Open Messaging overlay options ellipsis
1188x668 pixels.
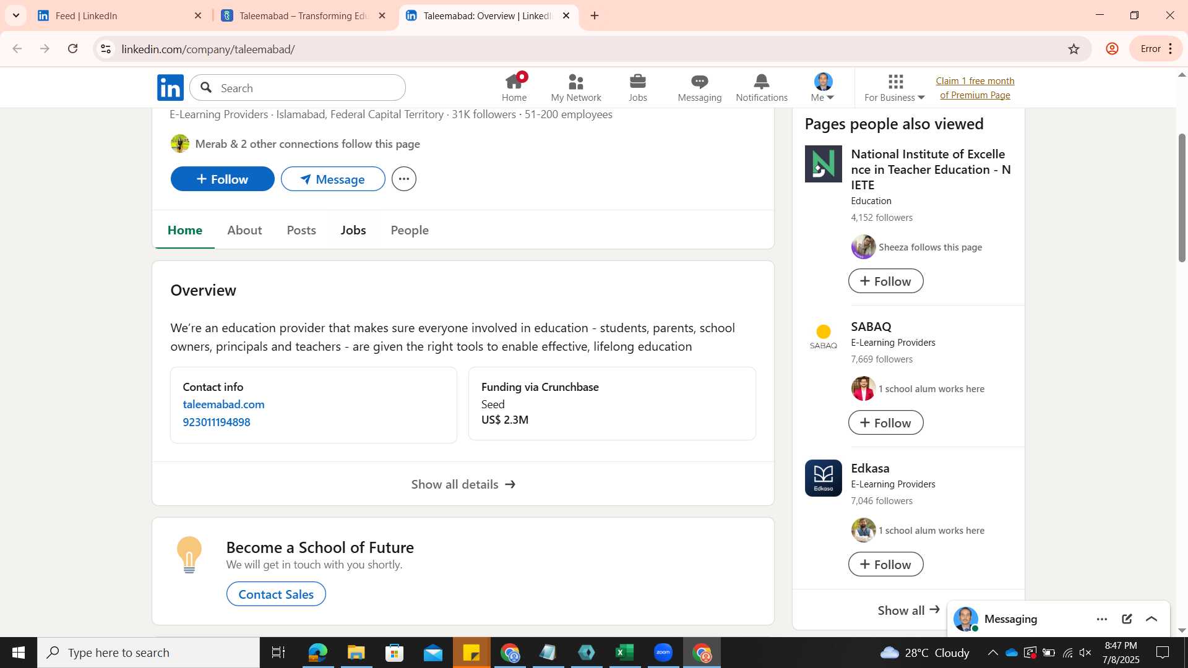[1102, 619]
